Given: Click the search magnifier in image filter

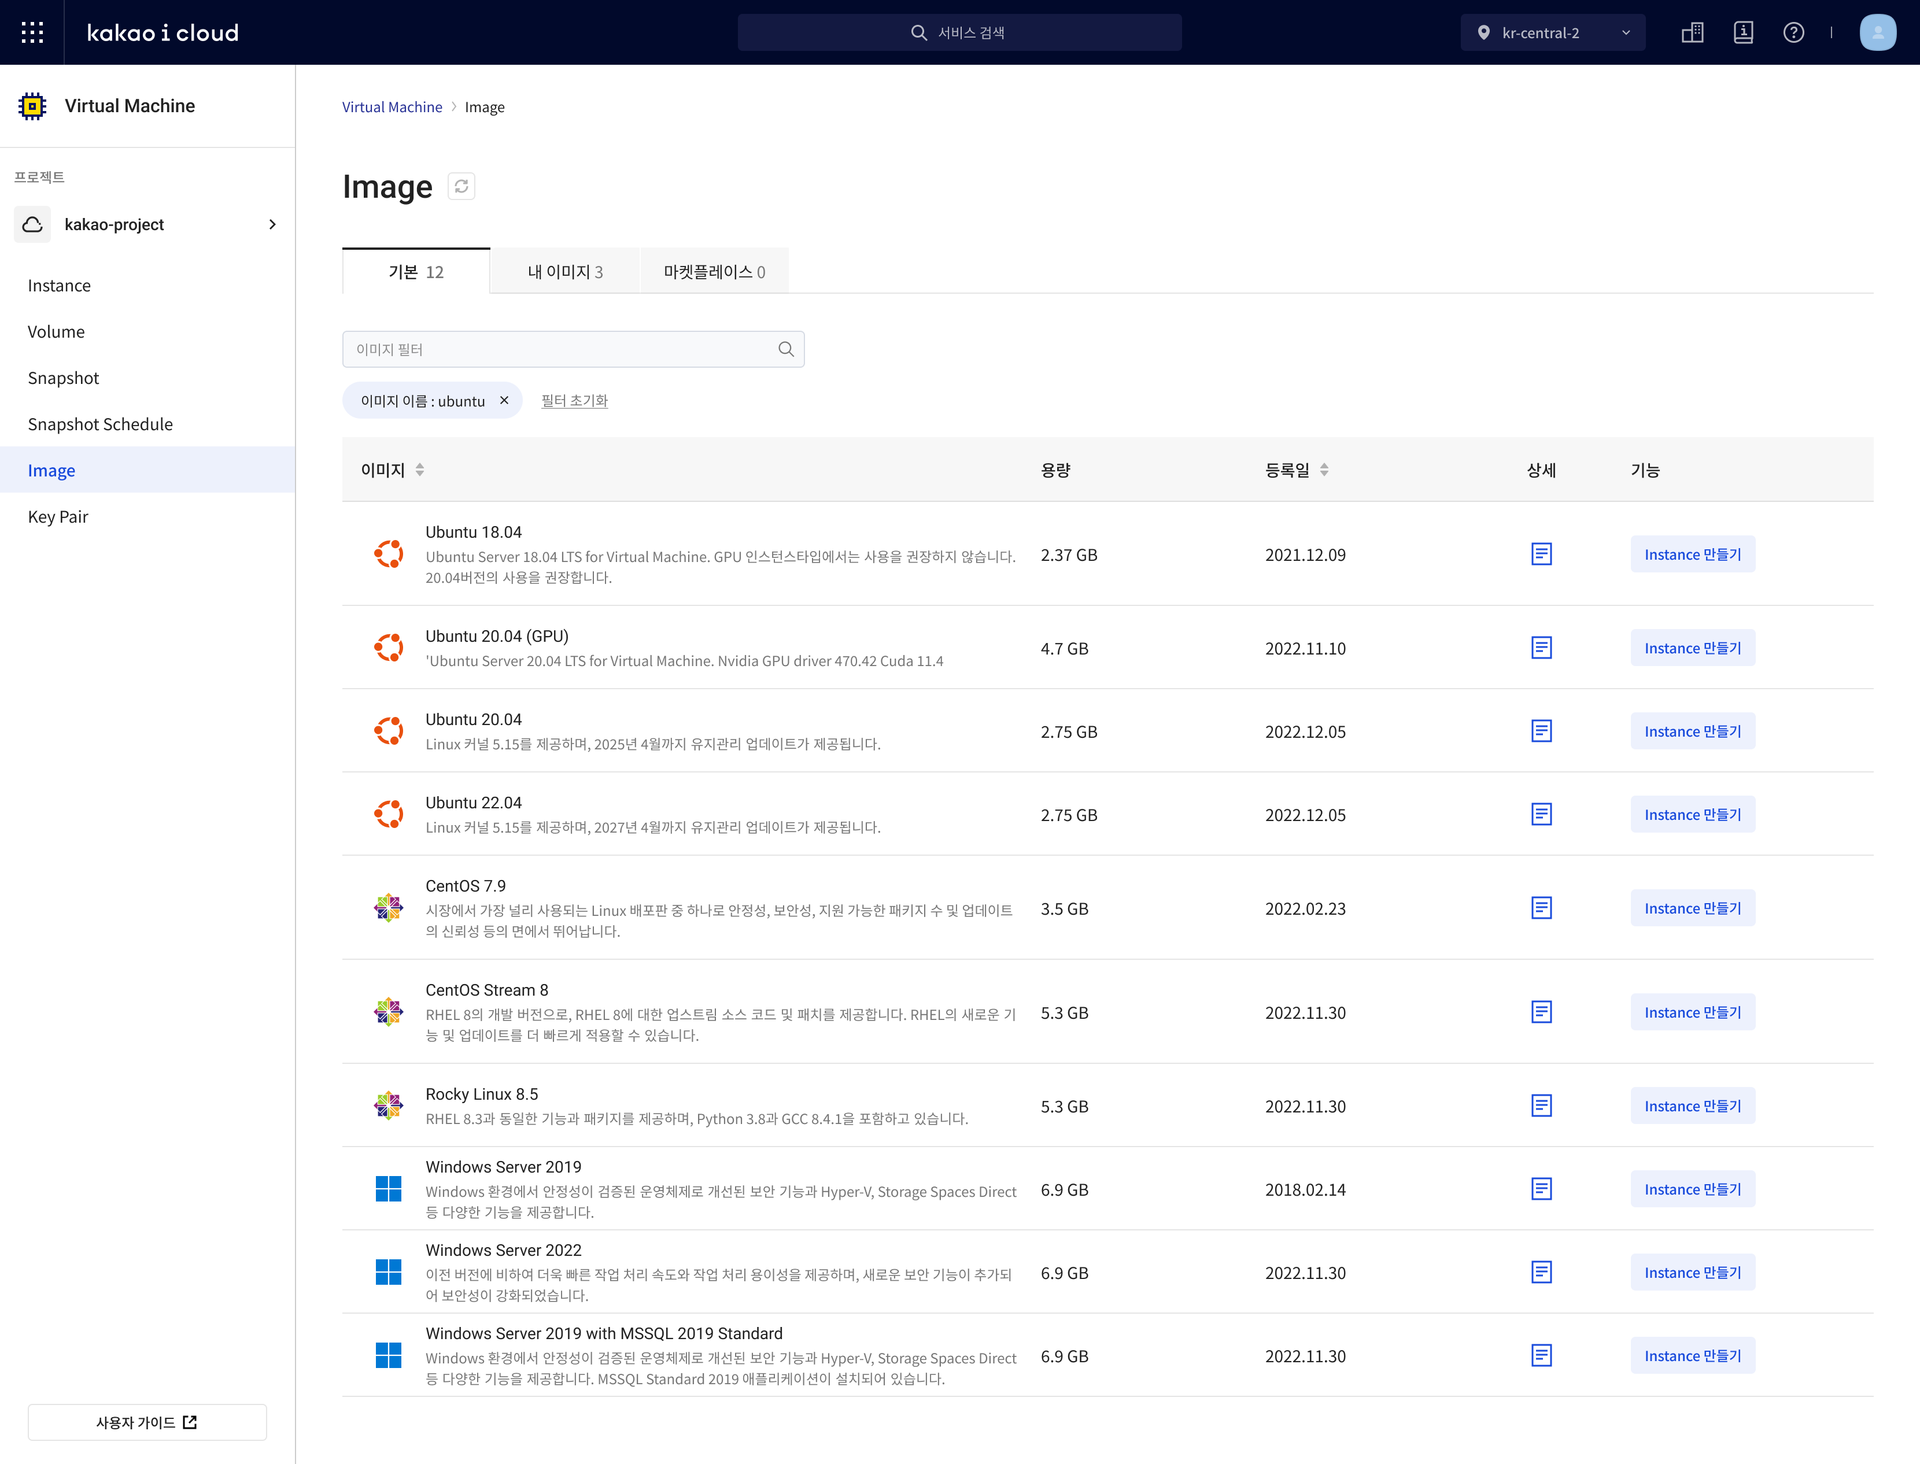Looking at the screenshot, I should click(x=785, y=349).
